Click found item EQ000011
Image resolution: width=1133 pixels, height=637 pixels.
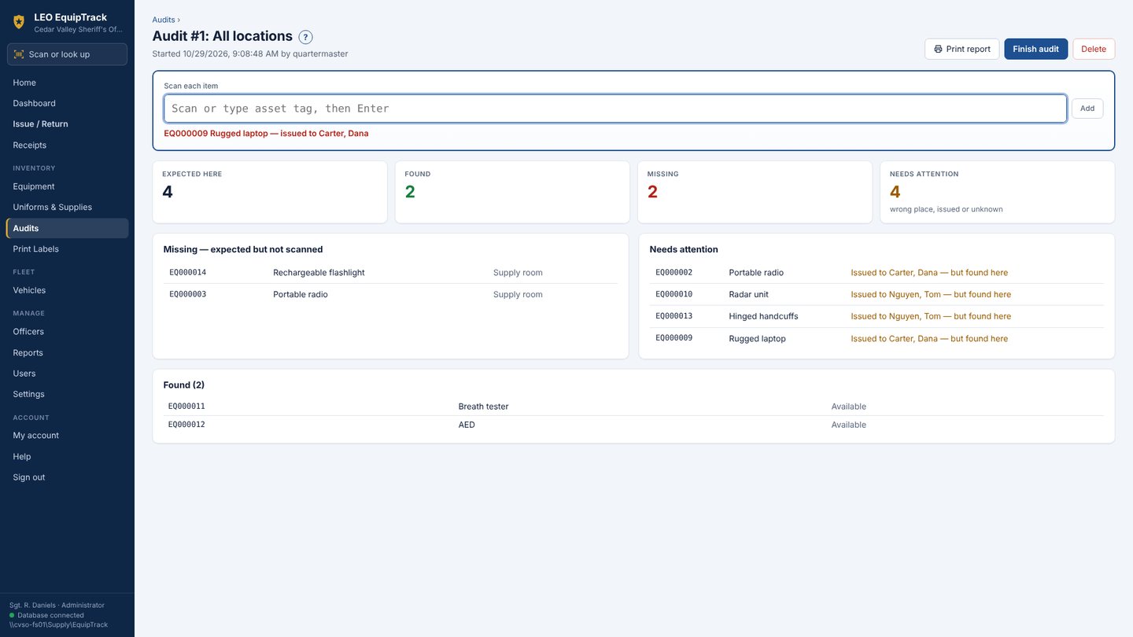pyautogui.click(x=186, y=407)
